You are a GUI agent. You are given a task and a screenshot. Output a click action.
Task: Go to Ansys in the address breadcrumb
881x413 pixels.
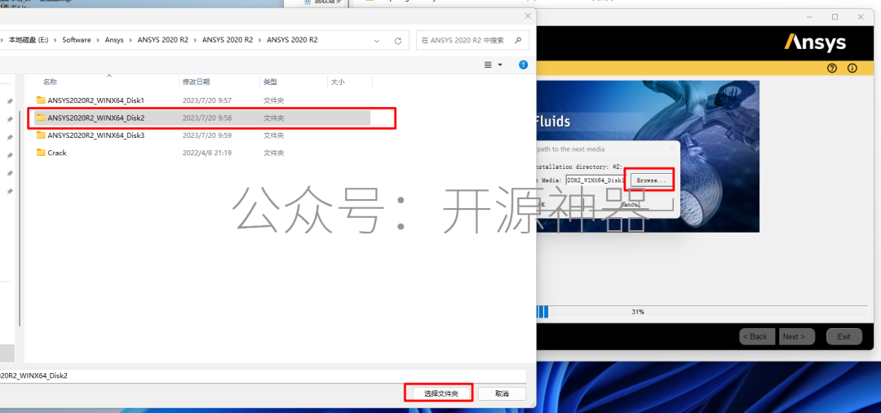(x=114, y=40)
